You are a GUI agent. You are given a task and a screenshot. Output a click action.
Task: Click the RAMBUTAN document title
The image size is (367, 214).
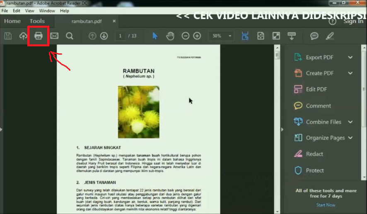coord(139,71)
